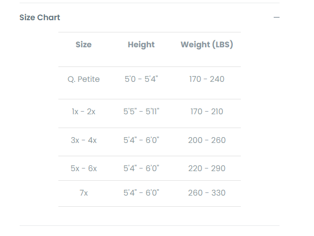
Task: Click the Size Chart heading
Action: [40, 18]
